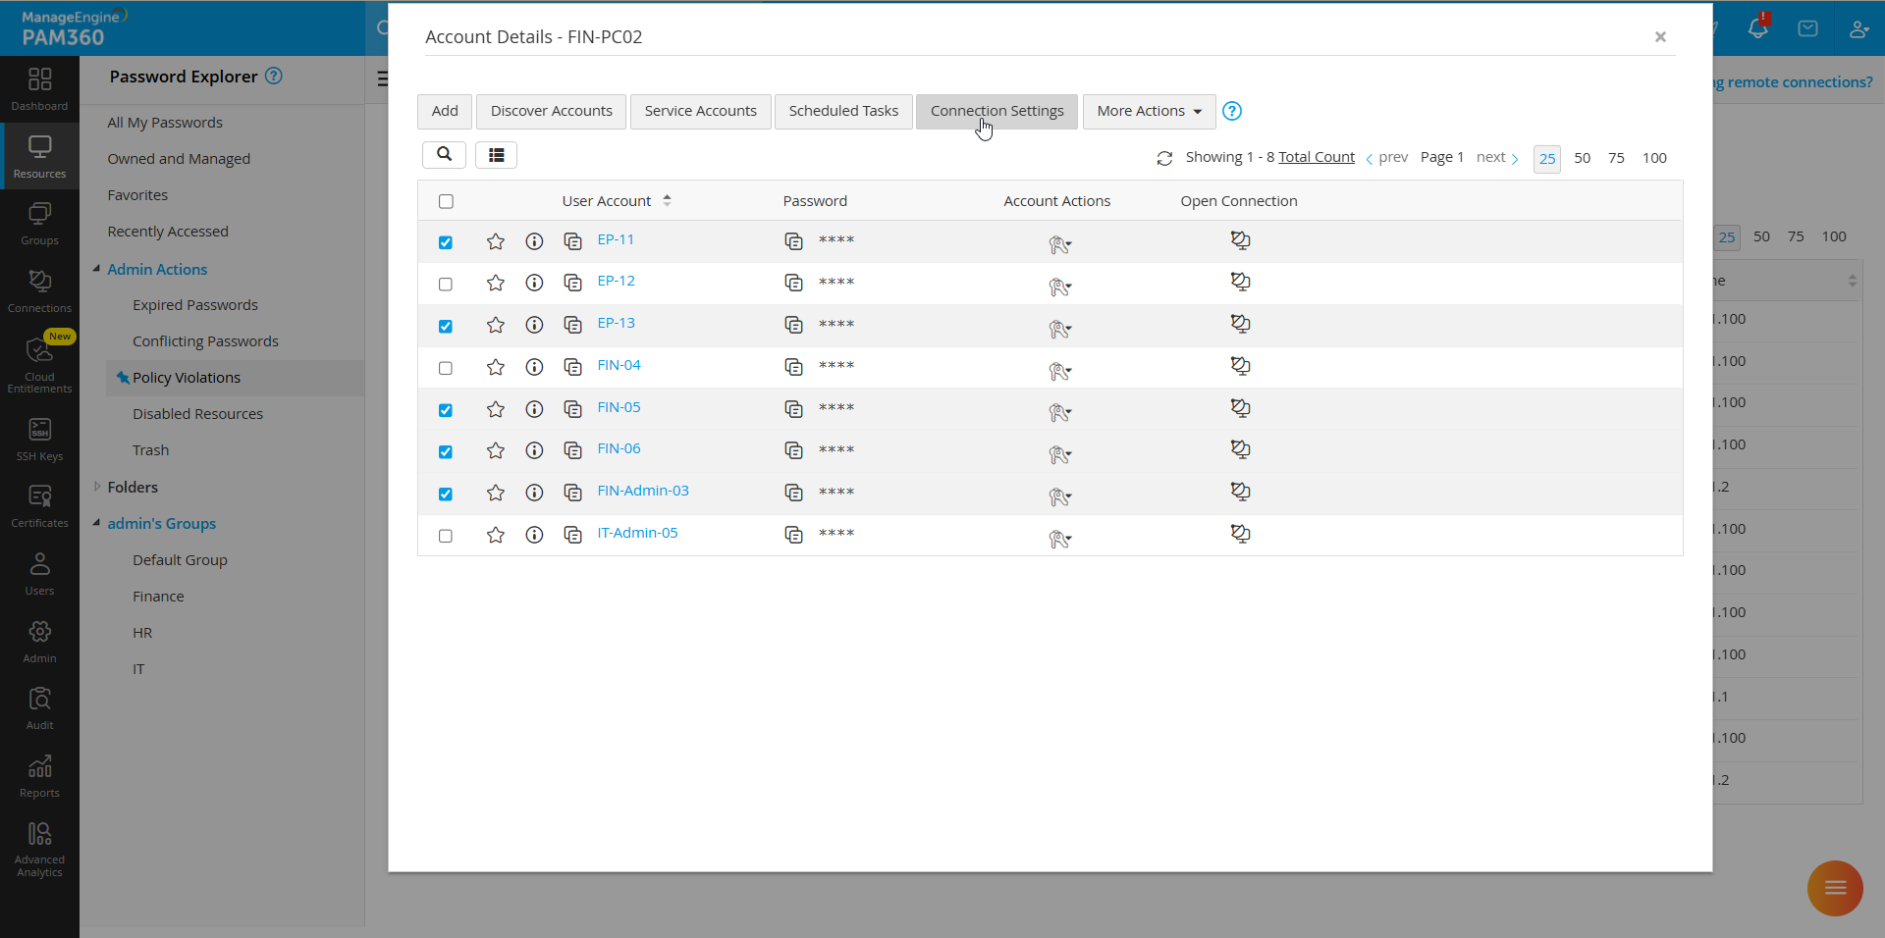Open Account Actions dropdown for EP-11

pyautogui.click(x=1059, y=244)
